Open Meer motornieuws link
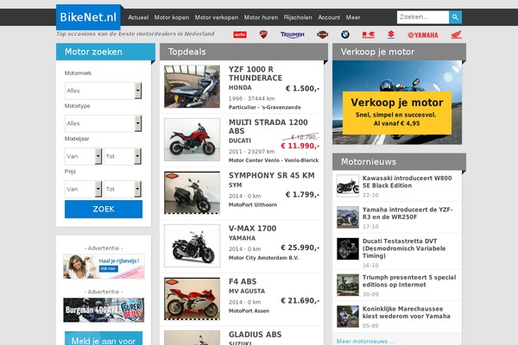 point(364,342)
